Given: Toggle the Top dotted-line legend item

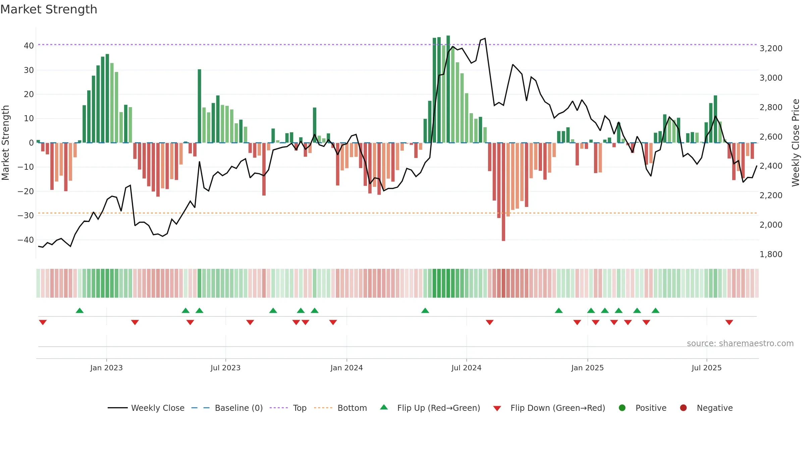Looking at the screenshot, I should (288, 408).
